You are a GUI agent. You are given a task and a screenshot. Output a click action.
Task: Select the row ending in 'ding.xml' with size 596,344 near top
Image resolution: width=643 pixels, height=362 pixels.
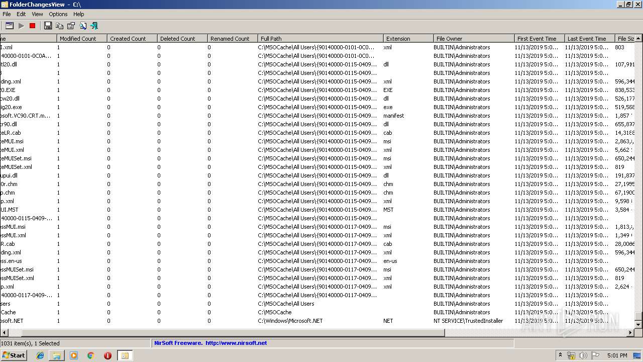click(317, 81)
